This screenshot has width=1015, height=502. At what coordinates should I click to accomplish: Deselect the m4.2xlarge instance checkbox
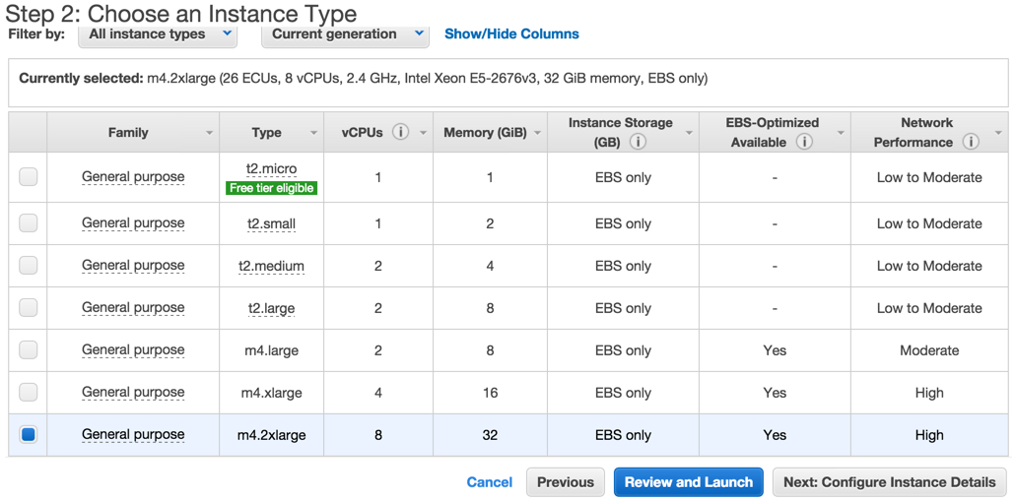click(x=29, y=434)
